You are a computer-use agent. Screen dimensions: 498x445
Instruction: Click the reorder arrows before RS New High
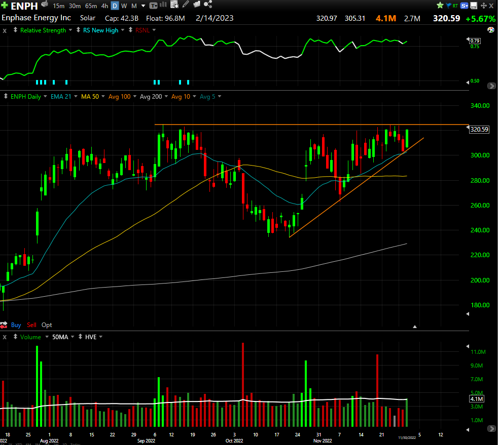(78, 30)
